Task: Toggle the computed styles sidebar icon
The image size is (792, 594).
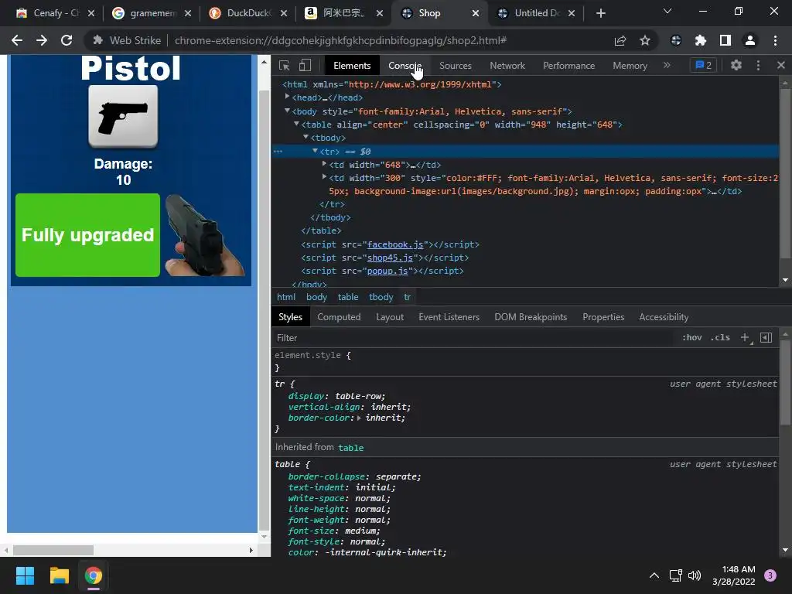Action: 766,337
